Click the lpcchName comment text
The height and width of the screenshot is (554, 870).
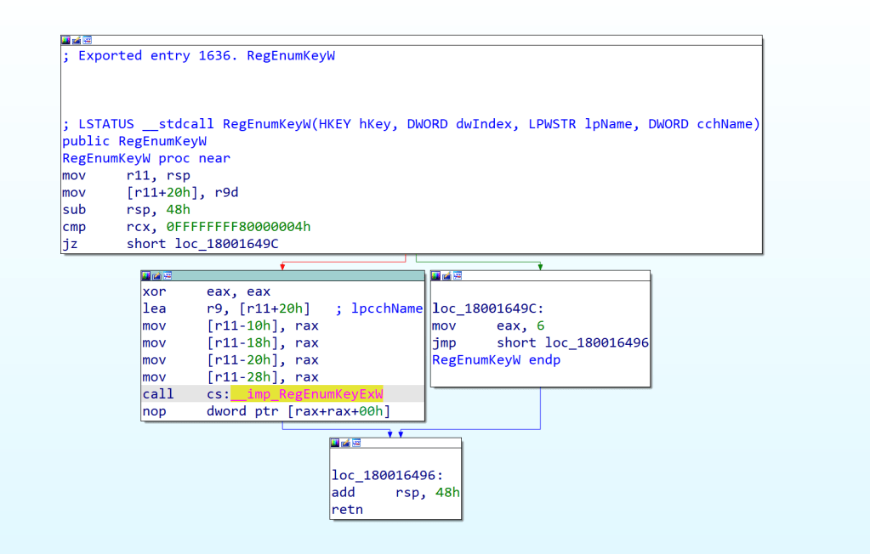[386, 309]
